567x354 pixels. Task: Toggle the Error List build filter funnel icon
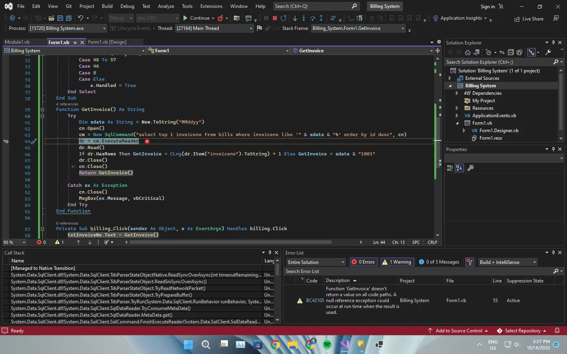(469, 262)
